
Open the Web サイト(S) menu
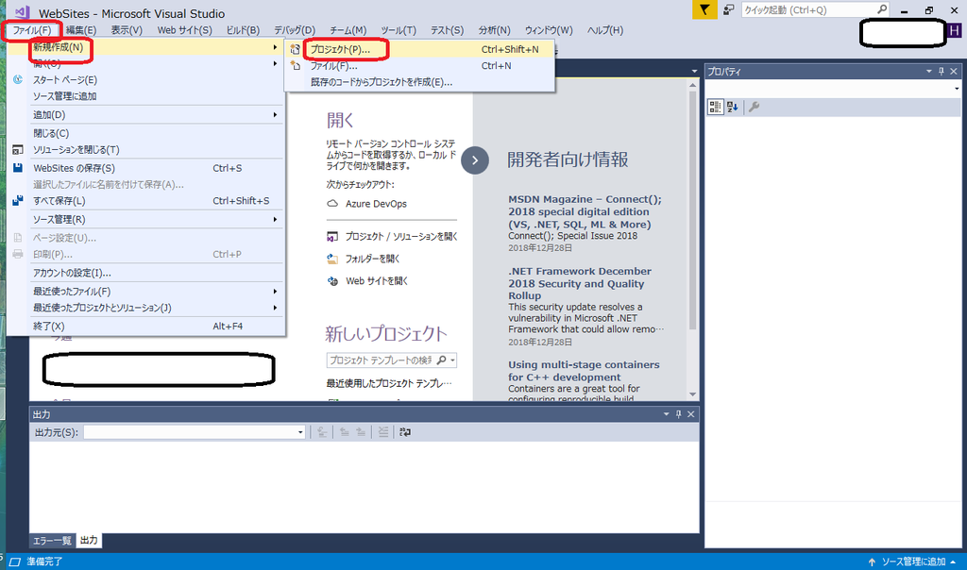pos(184,30)
